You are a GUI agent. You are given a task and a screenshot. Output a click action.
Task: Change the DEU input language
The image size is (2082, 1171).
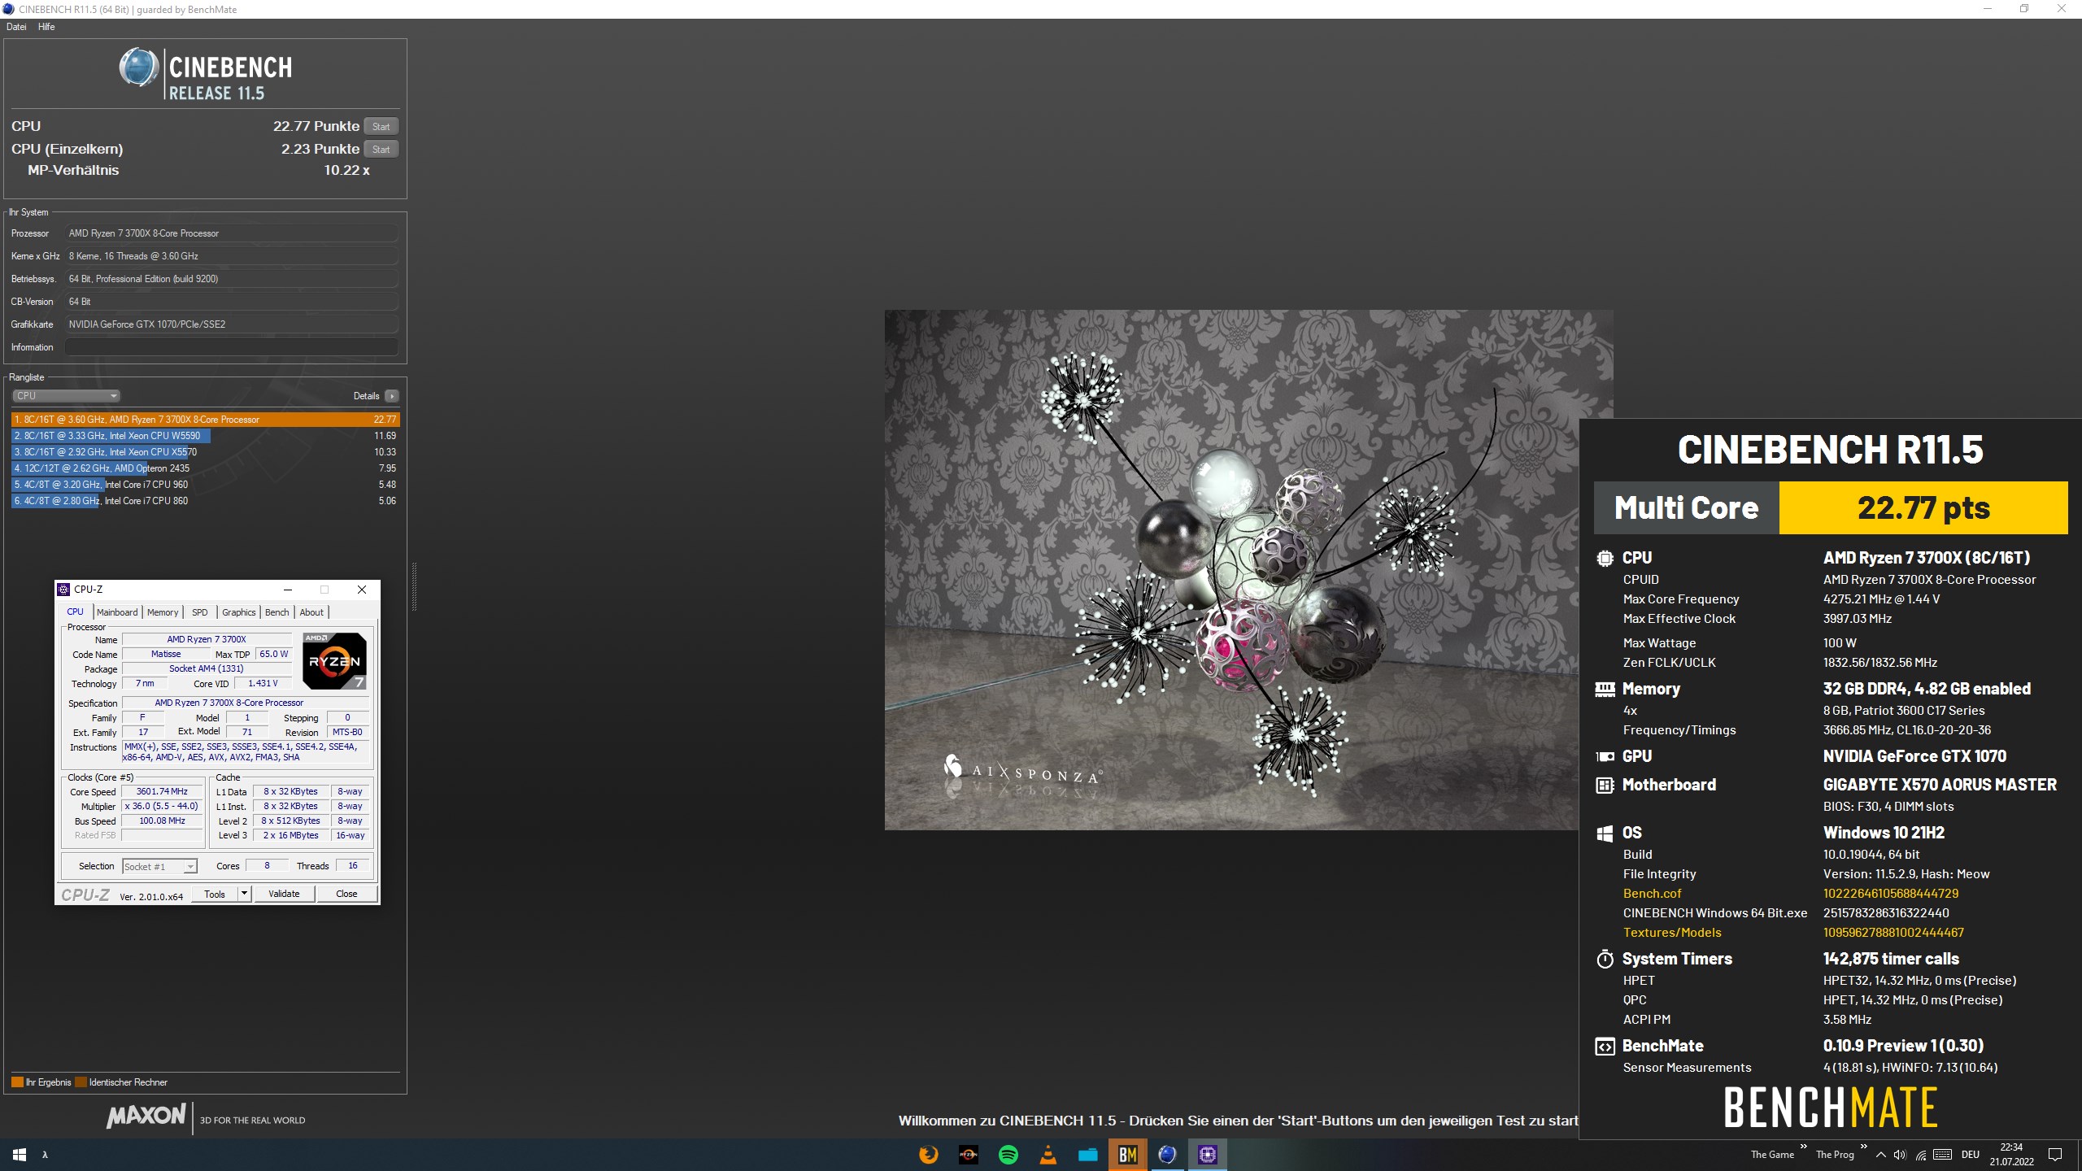point(1971,1155)
